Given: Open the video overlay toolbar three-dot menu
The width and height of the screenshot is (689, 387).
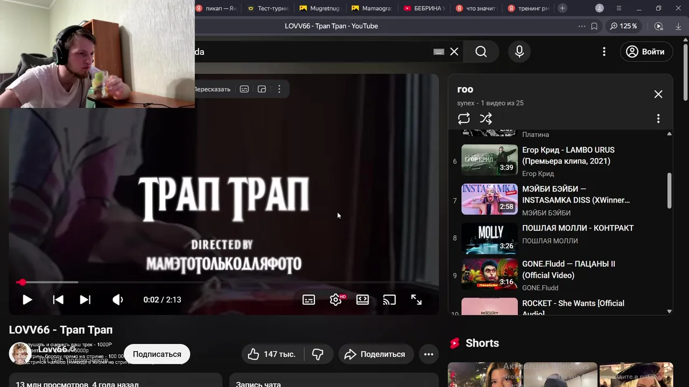Looking at the screenshot, I should point(279,89).
